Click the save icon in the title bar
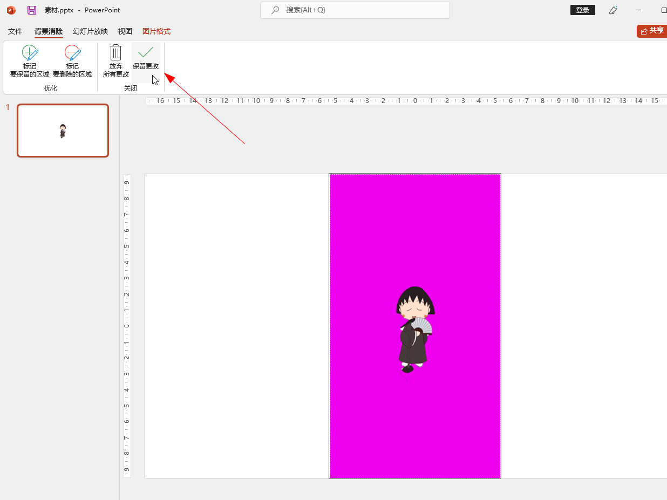The width and height of the screenshot is (667, 500). tap(32, 10)
